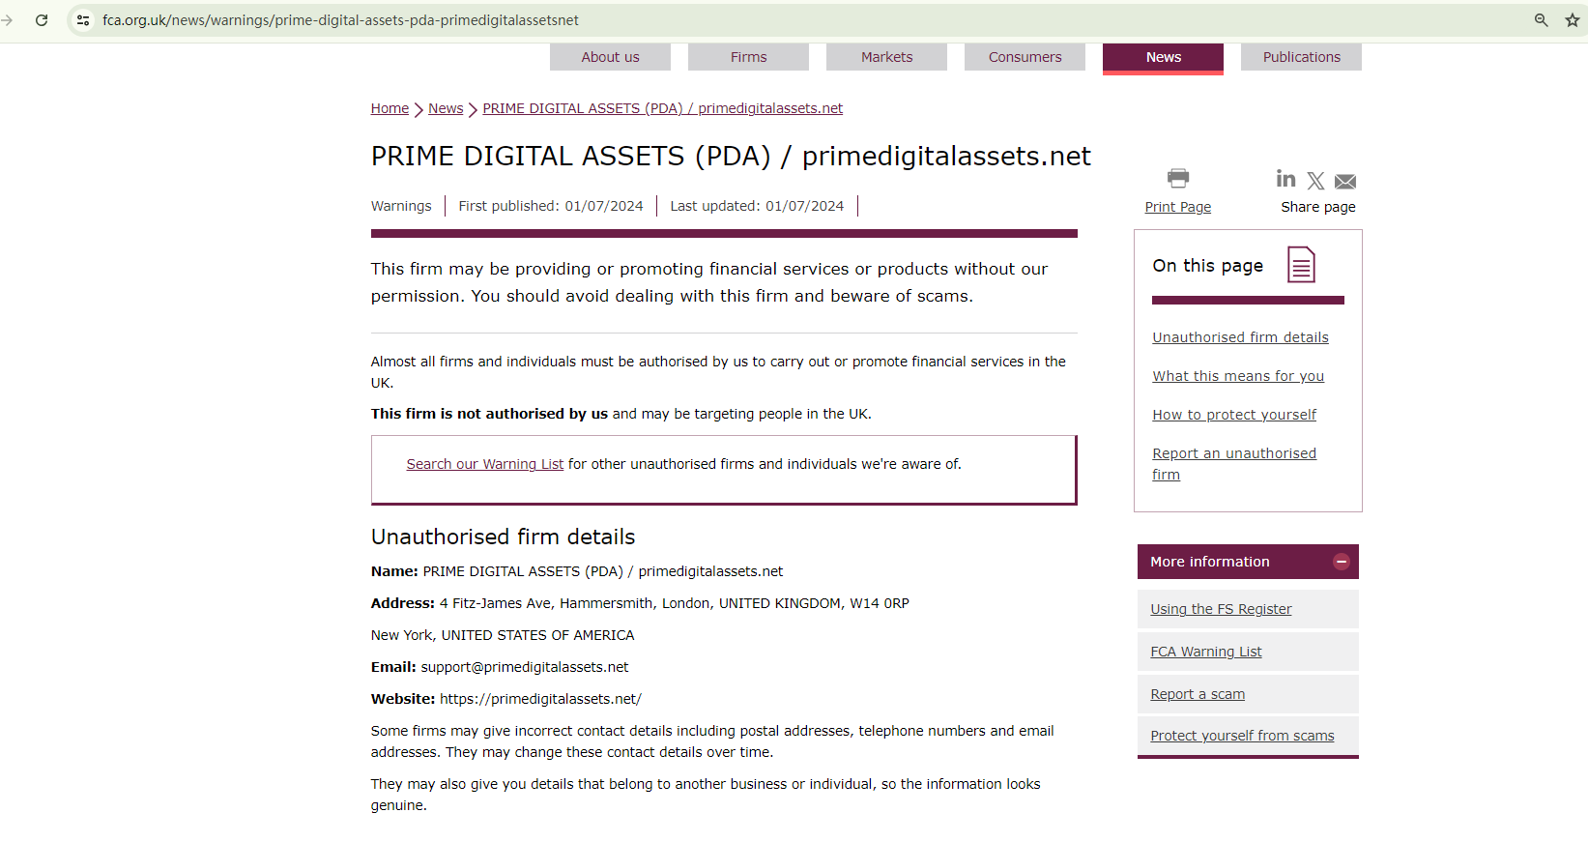Open Using the FS Register link
1588x842 pixels.
pyautogui.click(x=1221, y=609)
